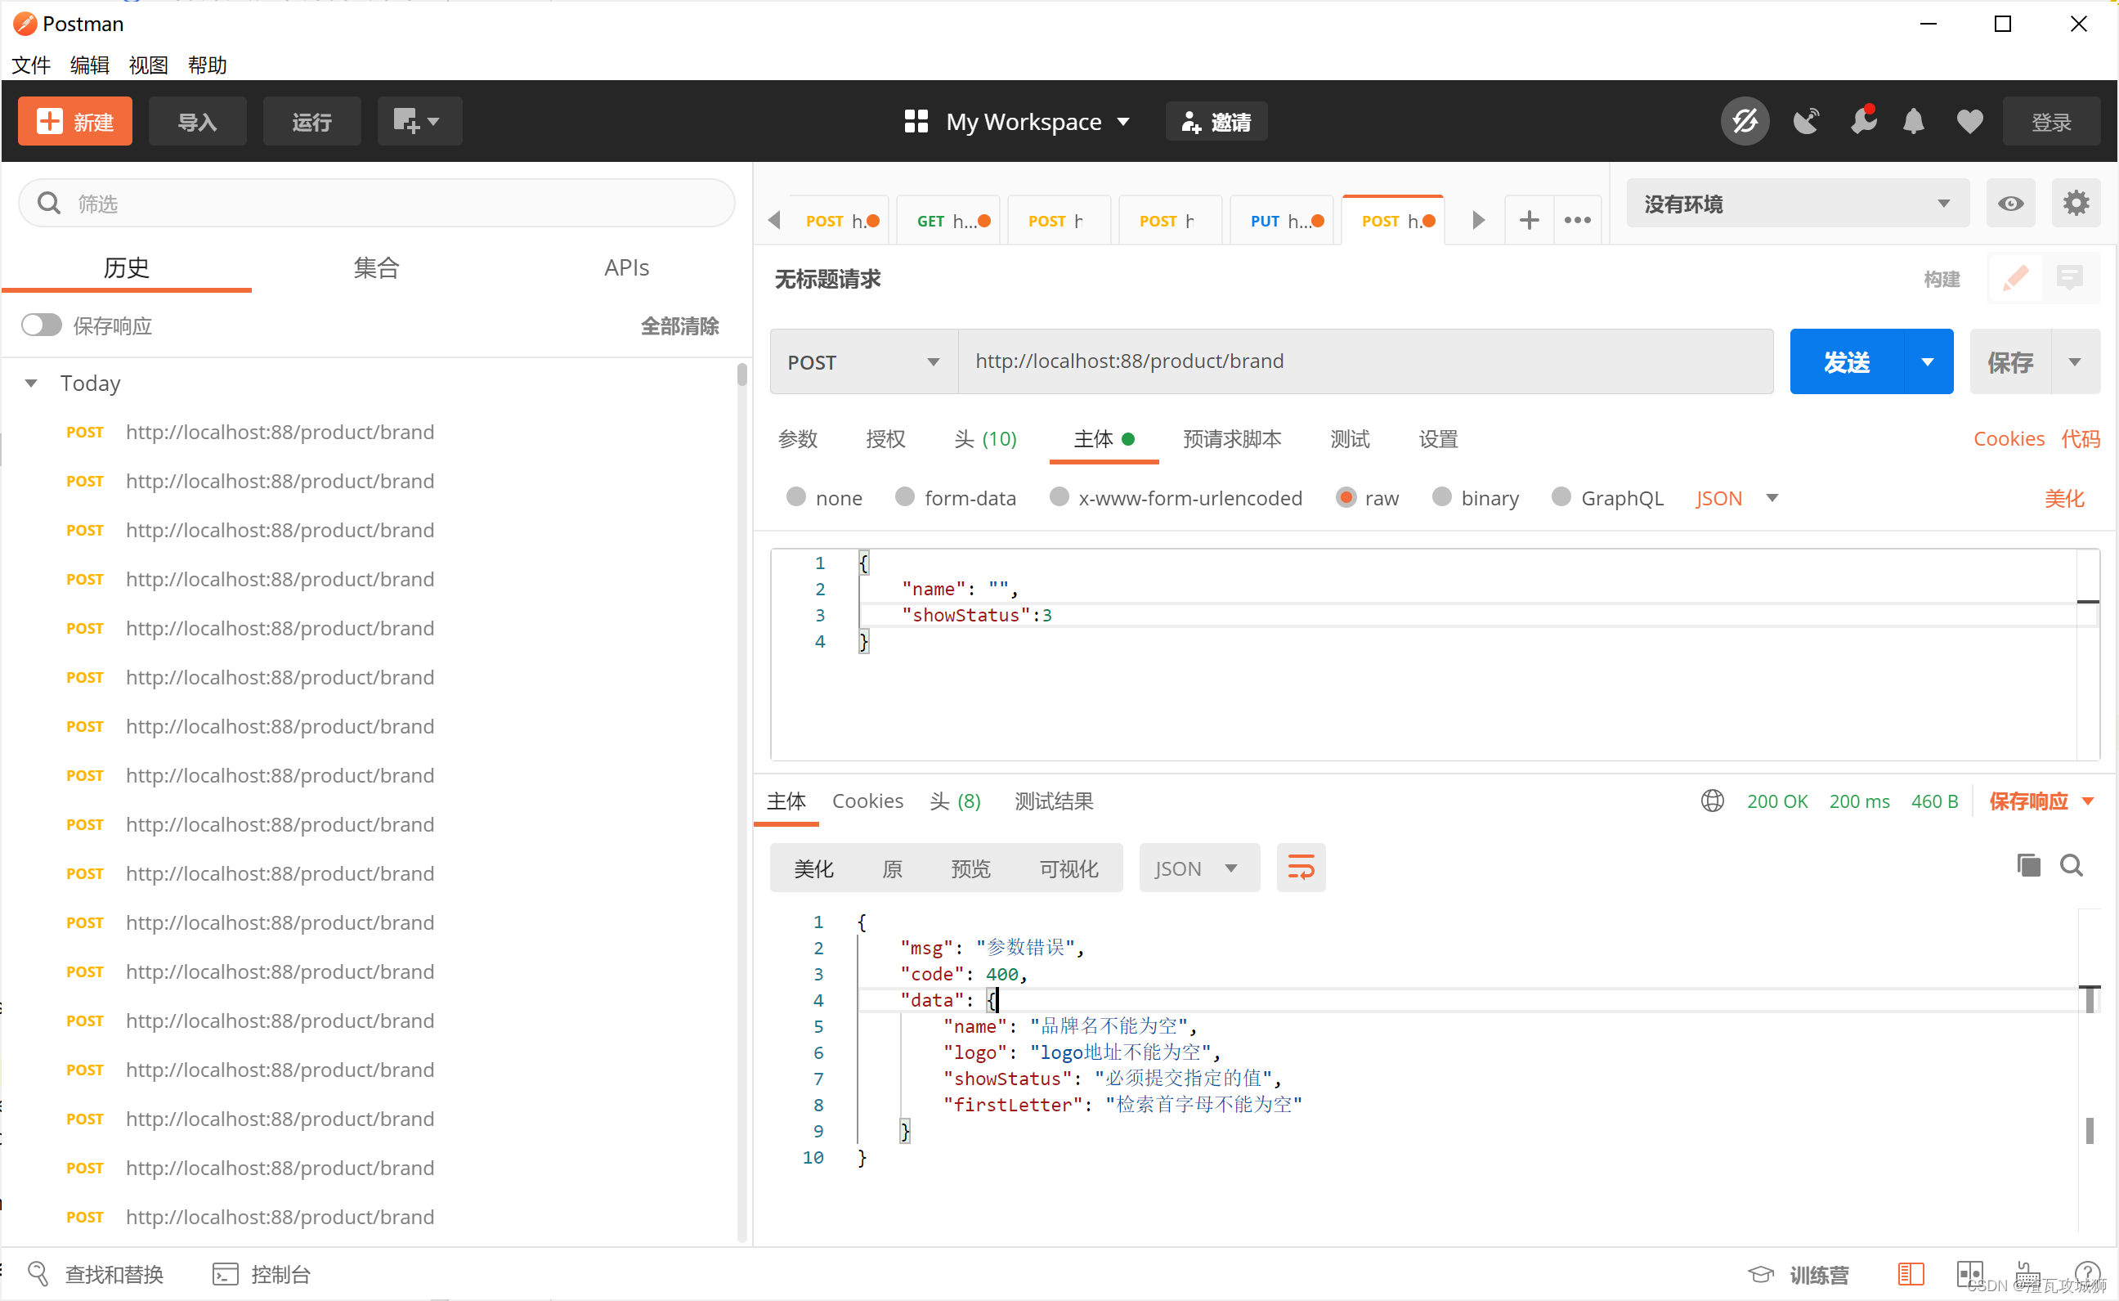Viewport: 2119px width, 1301px height.
Task: Open the POST method dropdown
Action: click(862, 362)
